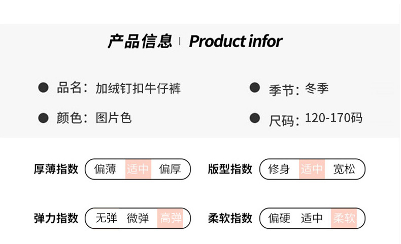Click size range 120-170码 text
This screenshot has height=244, width=401.
tap(333, 118)
